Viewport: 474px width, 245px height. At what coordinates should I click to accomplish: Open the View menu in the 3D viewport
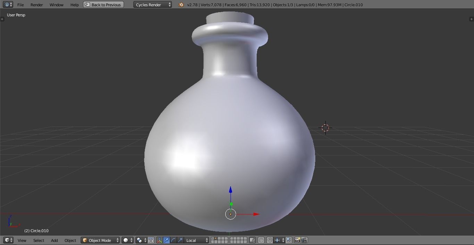click(22, 240)
